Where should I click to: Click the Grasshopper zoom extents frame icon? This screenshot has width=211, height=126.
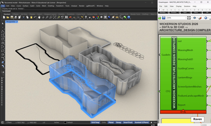(189, 18)
